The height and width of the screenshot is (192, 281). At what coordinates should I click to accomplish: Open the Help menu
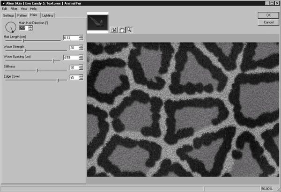[33, 9]
